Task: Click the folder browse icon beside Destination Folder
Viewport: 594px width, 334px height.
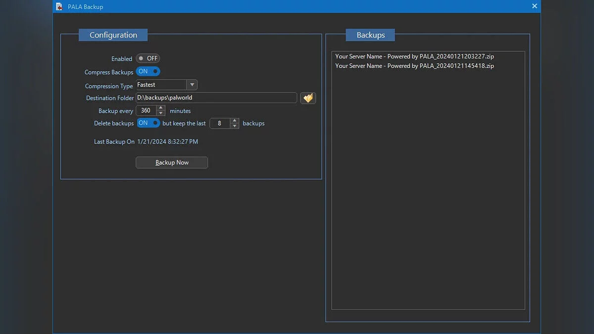Action: coord(308,97)
